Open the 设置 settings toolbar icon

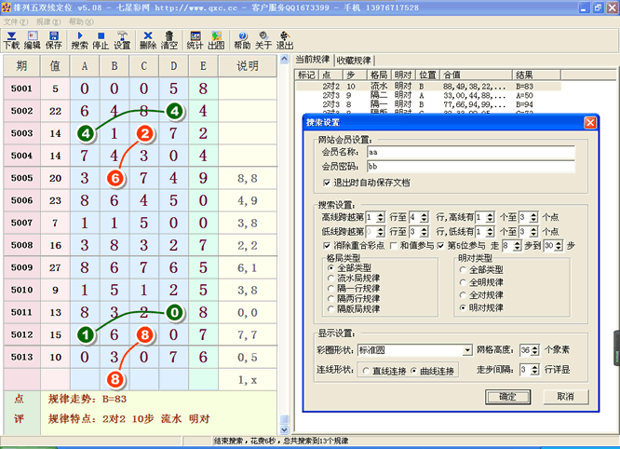point(122,41)
